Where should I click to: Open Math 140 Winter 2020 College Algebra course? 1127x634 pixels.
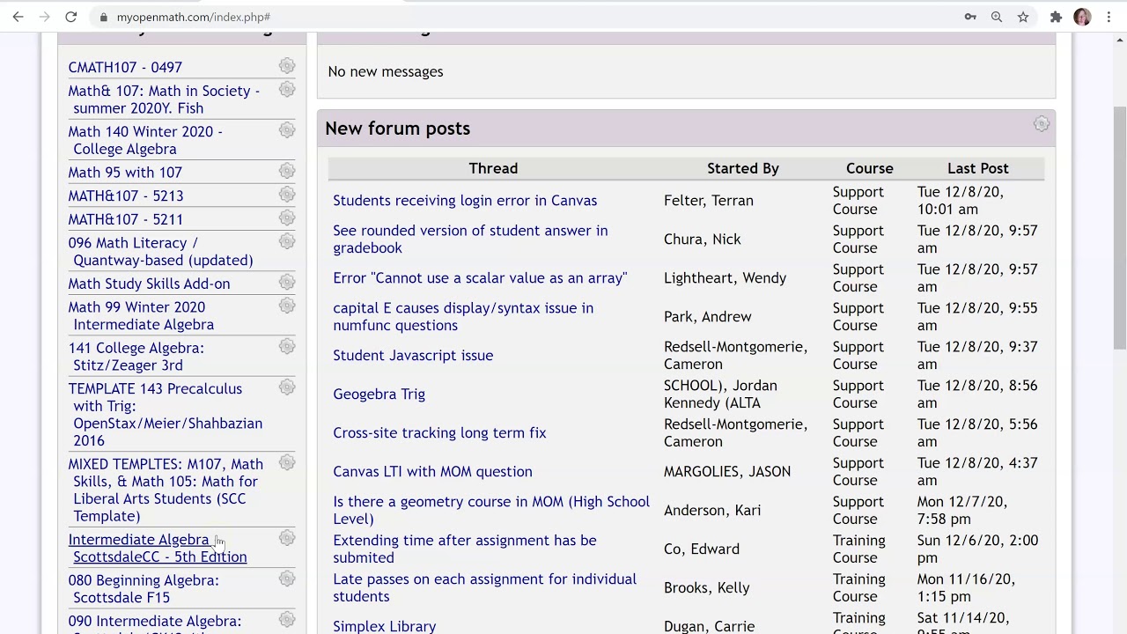[145, 140]
